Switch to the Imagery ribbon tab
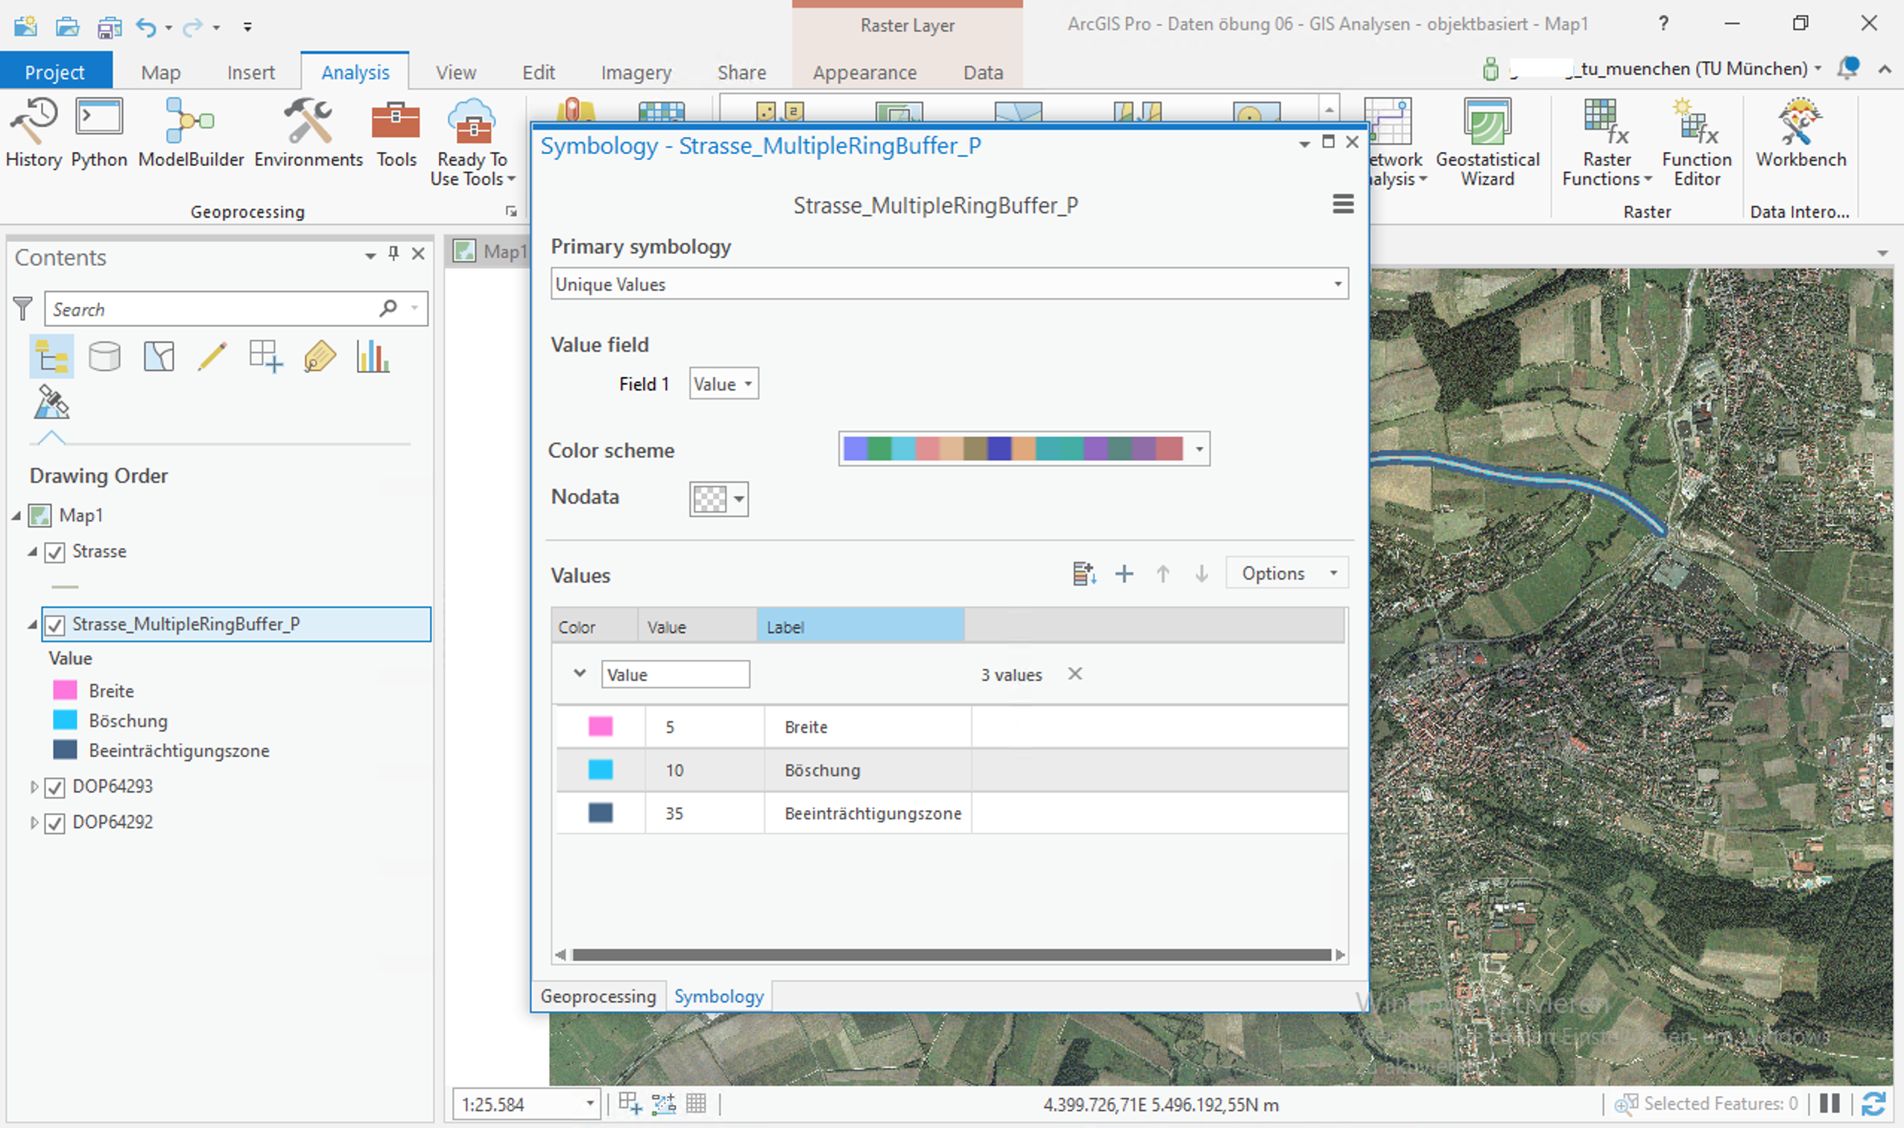The width and height of the screenshot is (1904, 1128). coord(636,72)
